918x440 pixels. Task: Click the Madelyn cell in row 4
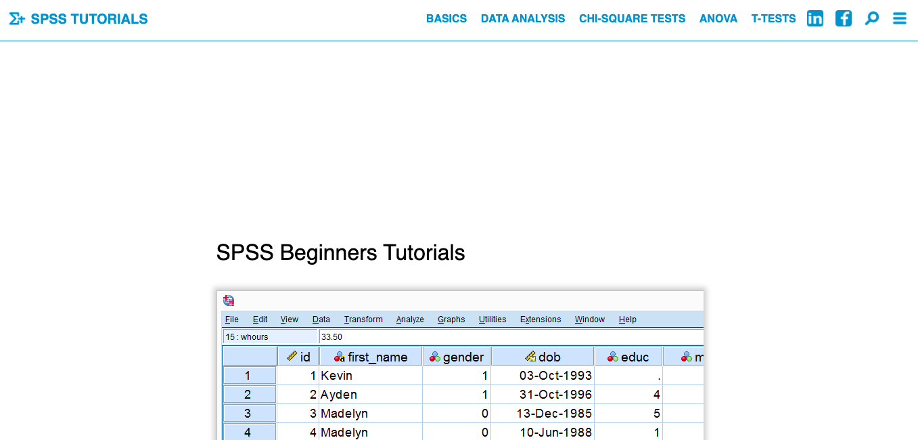click(x=371, y=432)
